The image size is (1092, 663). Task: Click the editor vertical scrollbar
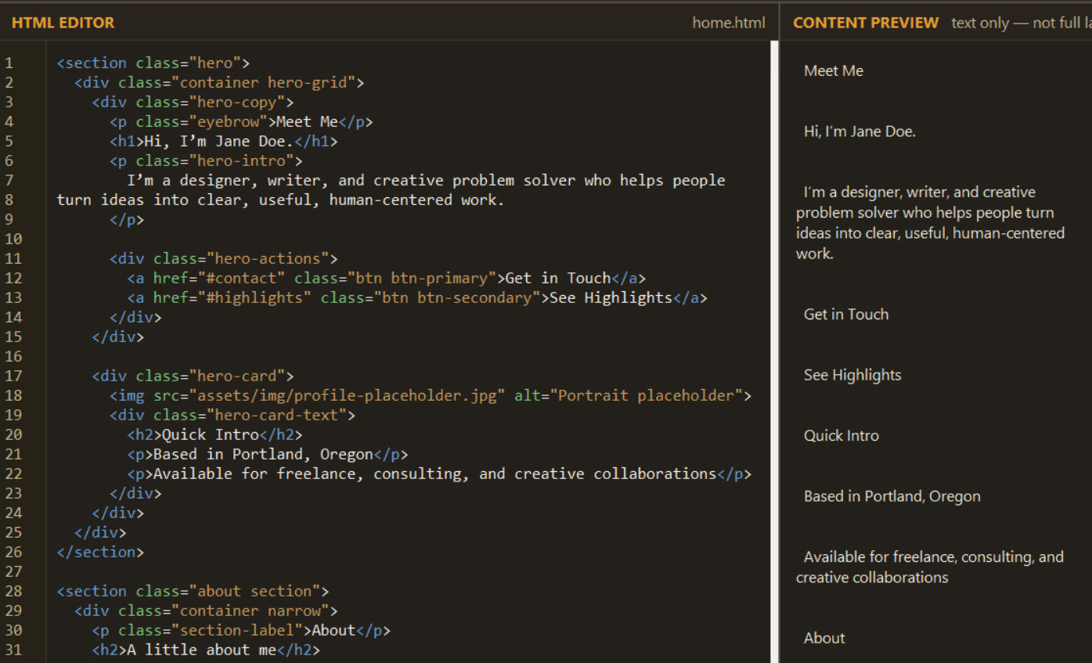pos(775,351)
